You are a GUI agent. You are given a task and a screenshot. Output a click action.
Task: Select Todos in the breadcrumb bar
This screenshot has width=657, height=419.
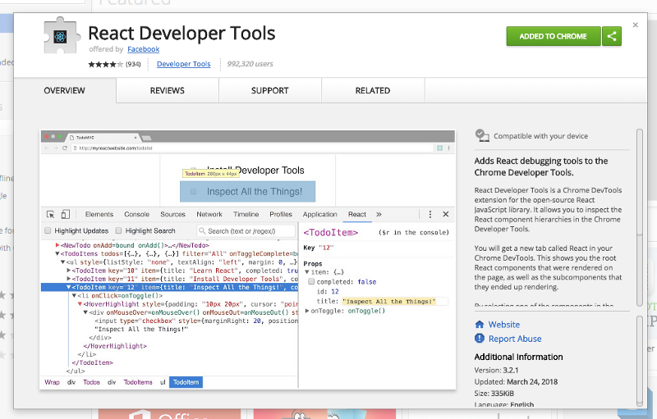click(91, 382)
